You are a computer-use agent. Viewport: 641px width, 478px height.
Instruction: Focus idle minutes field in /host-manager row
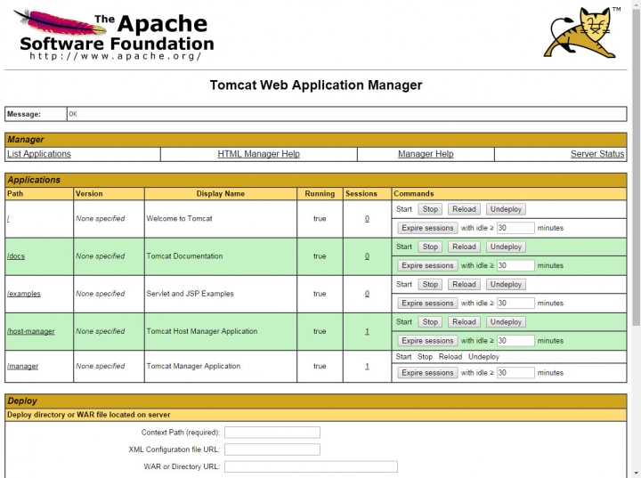[x=515, y=341]
